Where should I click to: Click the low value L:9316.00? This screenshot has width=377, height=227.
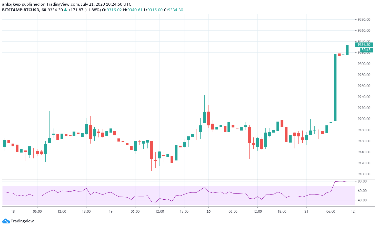[x=153, y=10]
